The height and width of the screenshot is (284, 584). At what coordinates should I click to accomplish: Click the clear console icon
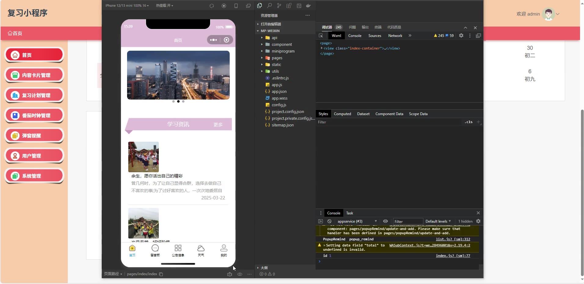pyautogui.click(x=329, y=221)
